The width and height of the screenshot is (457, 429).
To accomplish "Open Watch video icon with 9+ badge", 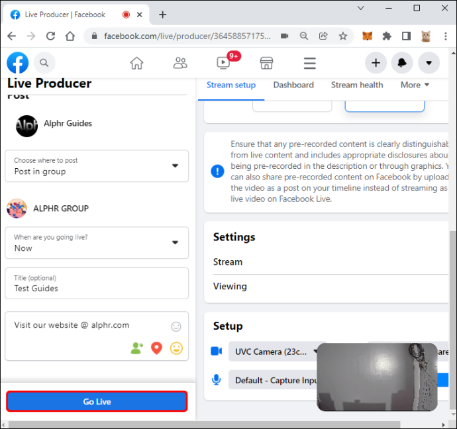I will (224, 63).
